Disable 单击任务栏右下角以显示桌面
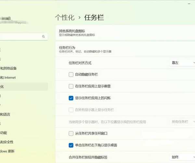Image resolution: width=195 pixels, height=163 pixels. click(71, 145)
